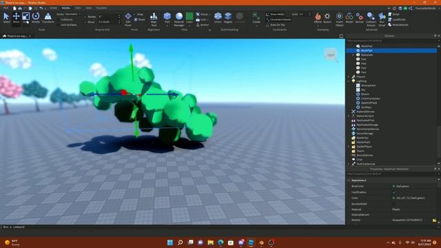The height and width of the screenshot is (248, 441).
Task: Select the Select tool
Action: [x=6, y=18]
